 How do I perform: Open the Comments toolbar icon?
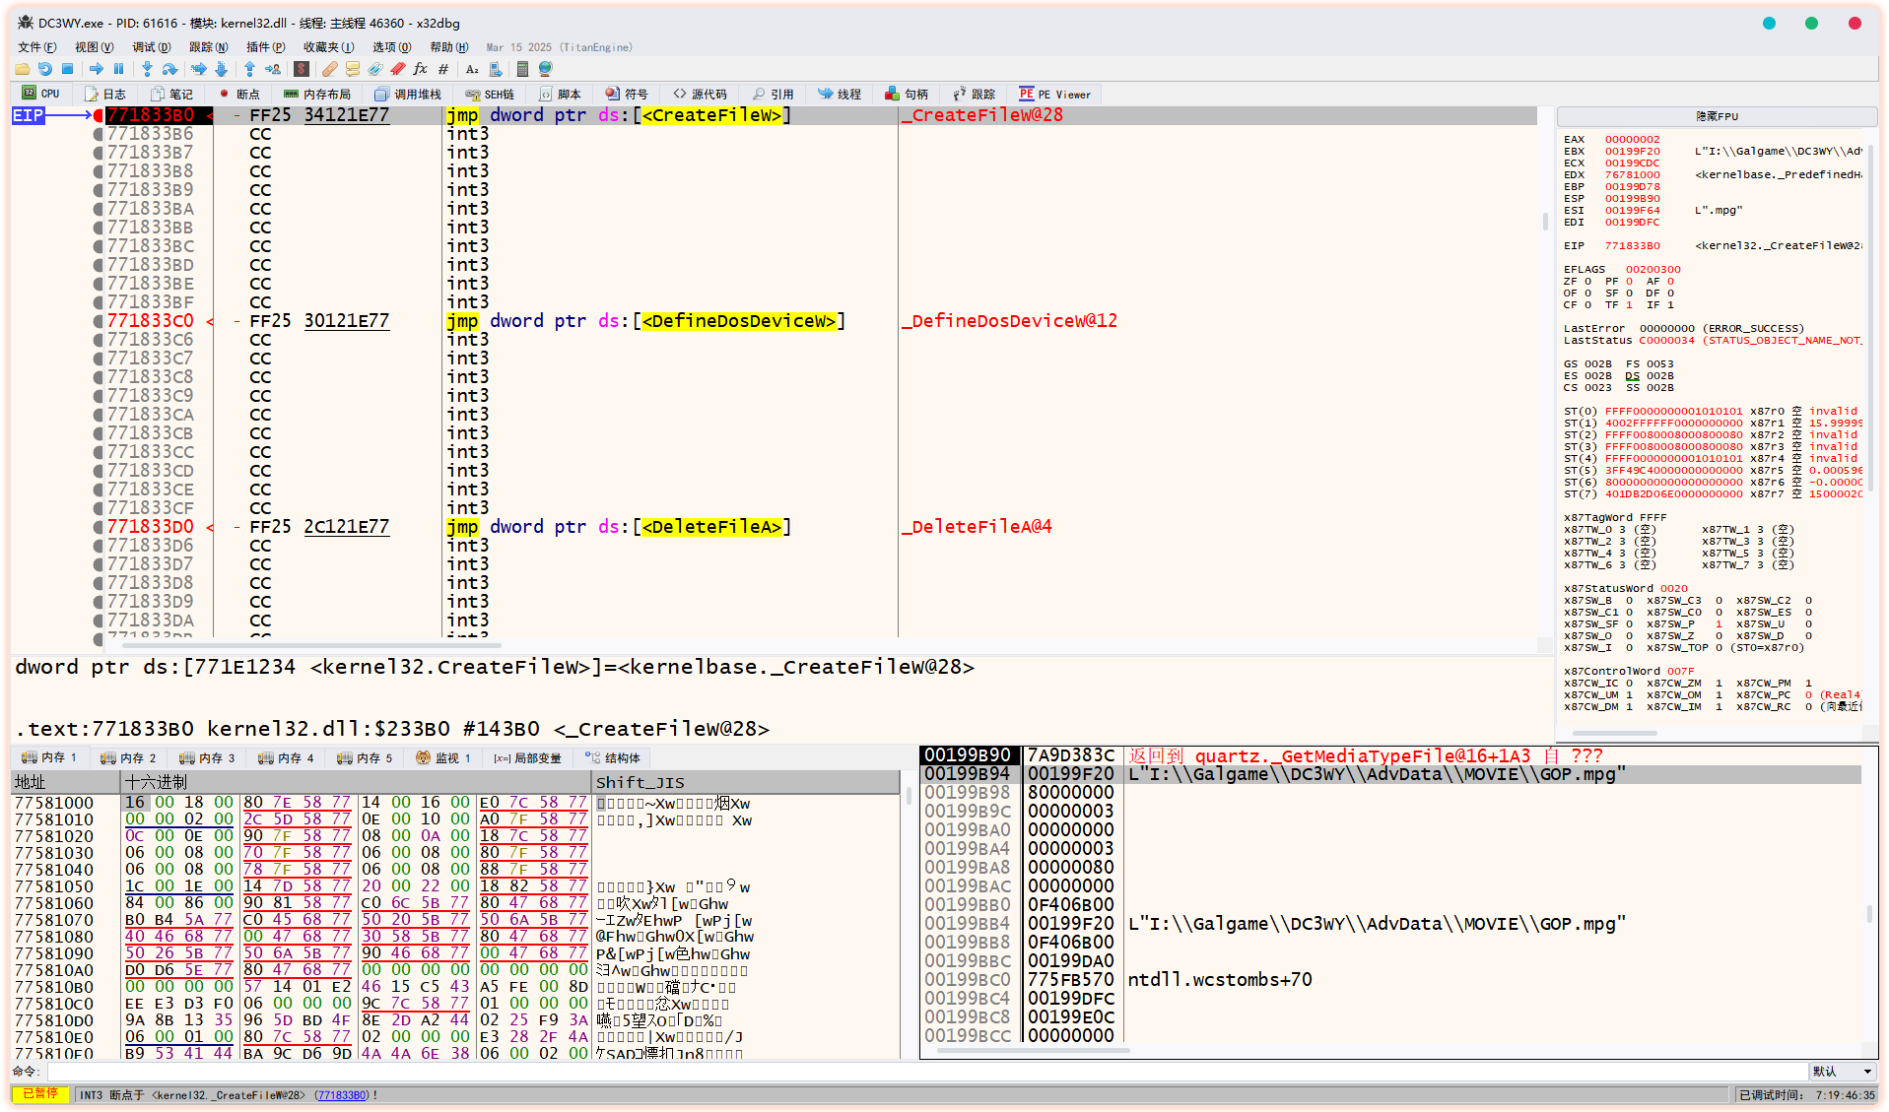point(353,69)
